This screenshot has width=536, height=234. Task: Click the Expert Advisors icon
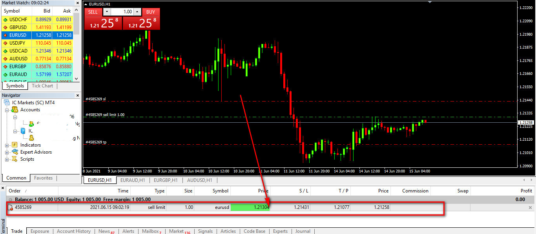click(15, 152)
